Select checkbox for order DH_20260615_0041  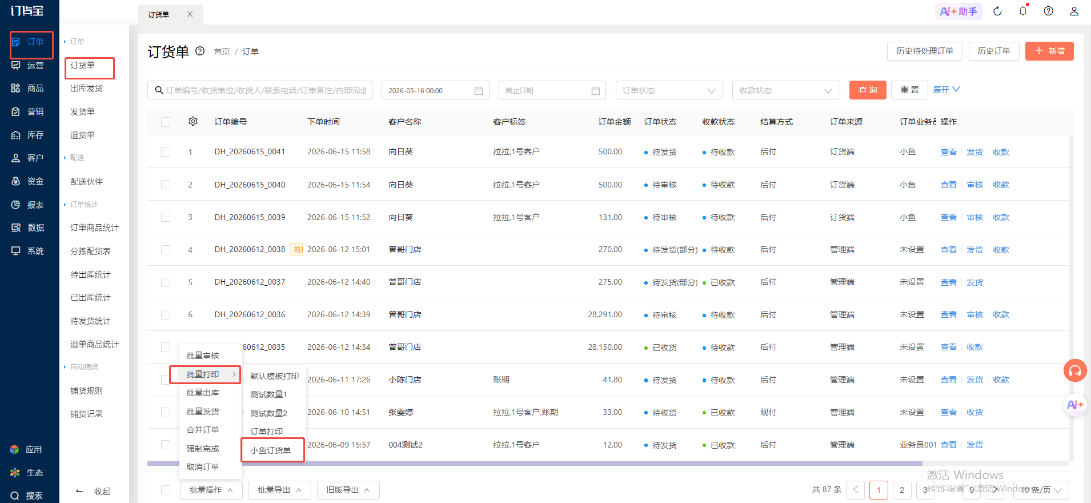pyautogui.click(x=166, y=152)
